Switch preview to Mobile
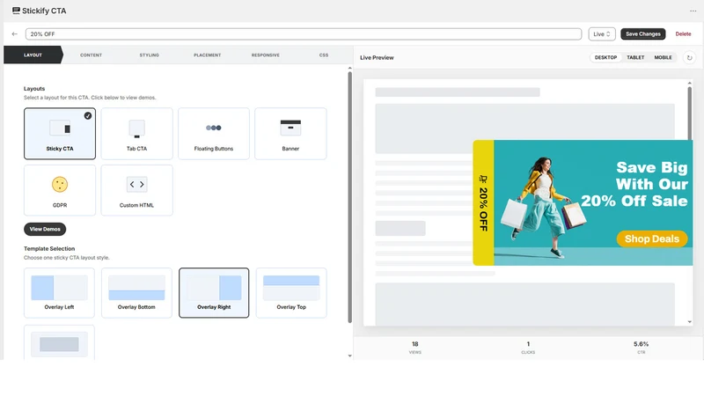 [x=663, y=57]
